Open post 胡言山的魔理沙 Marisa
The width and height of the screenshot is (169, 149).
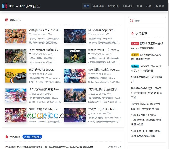coord(45,109)
